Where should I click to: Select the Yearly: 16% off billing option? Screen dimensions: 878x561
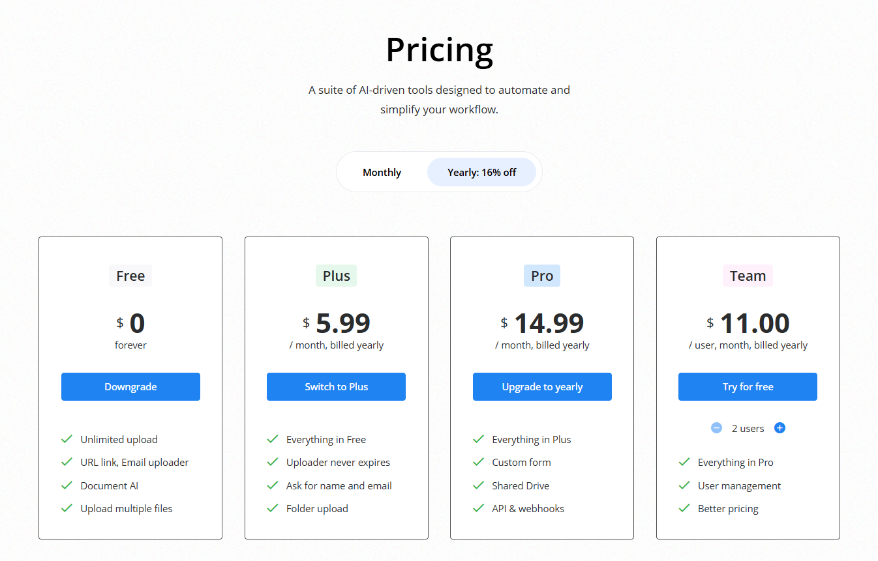point(481,172)
